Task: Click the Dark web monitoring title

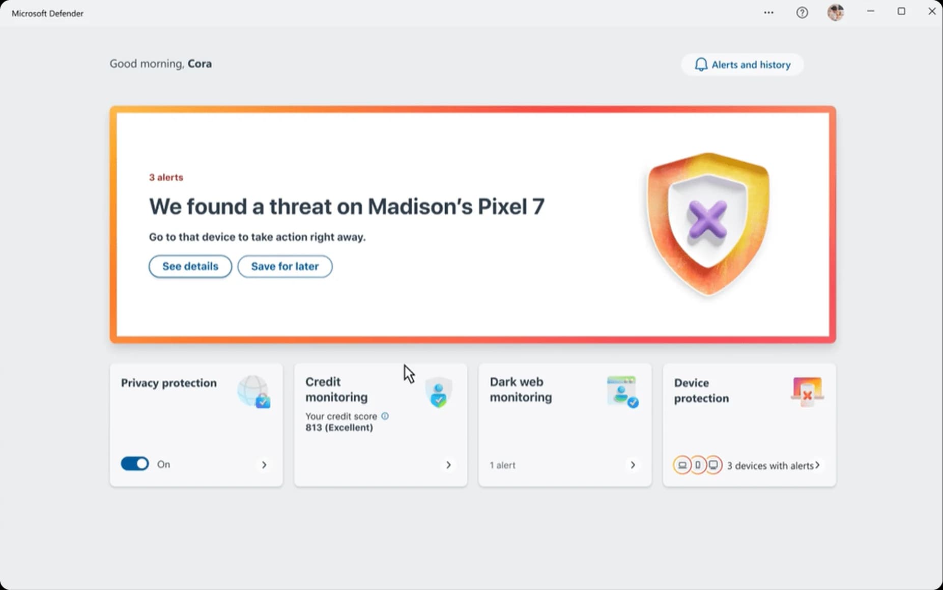Action: coord(521,389)
